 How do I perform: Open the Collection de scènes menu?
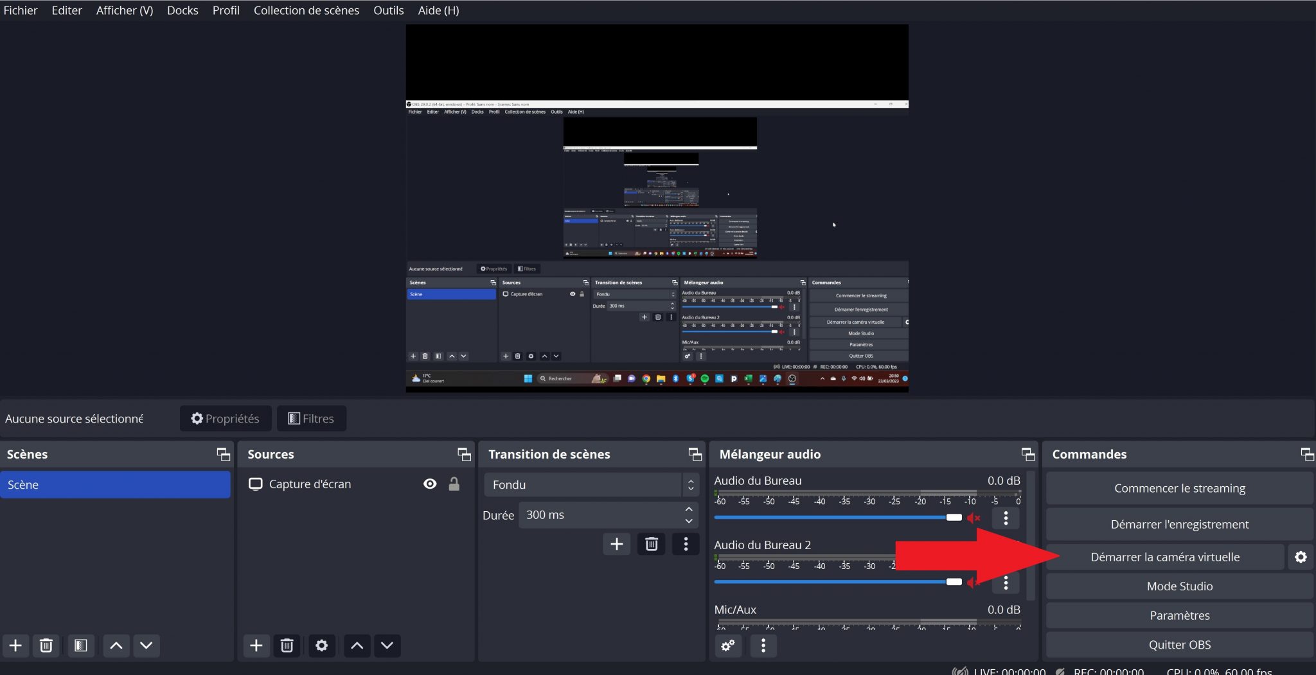[x=306, y=10]
